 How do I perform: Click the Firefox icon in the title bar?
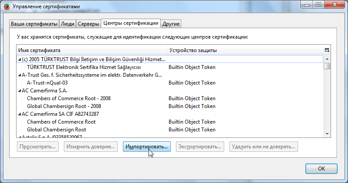(7, 7)
